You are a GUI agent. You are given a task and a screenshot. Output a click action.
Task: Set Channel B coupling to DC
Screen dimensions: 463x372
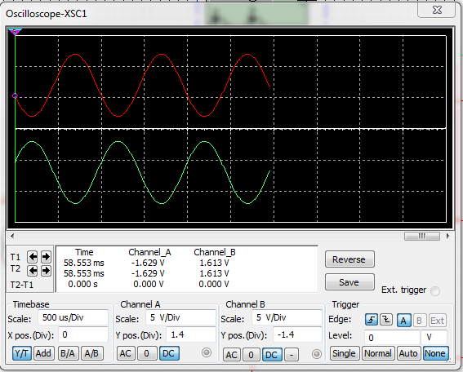pyautogui.click(x=271, y=355)
